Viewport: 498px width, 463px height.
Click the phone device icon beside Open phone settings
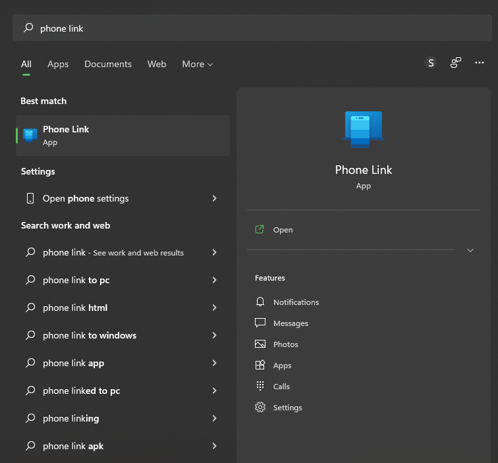coord(30,198)
